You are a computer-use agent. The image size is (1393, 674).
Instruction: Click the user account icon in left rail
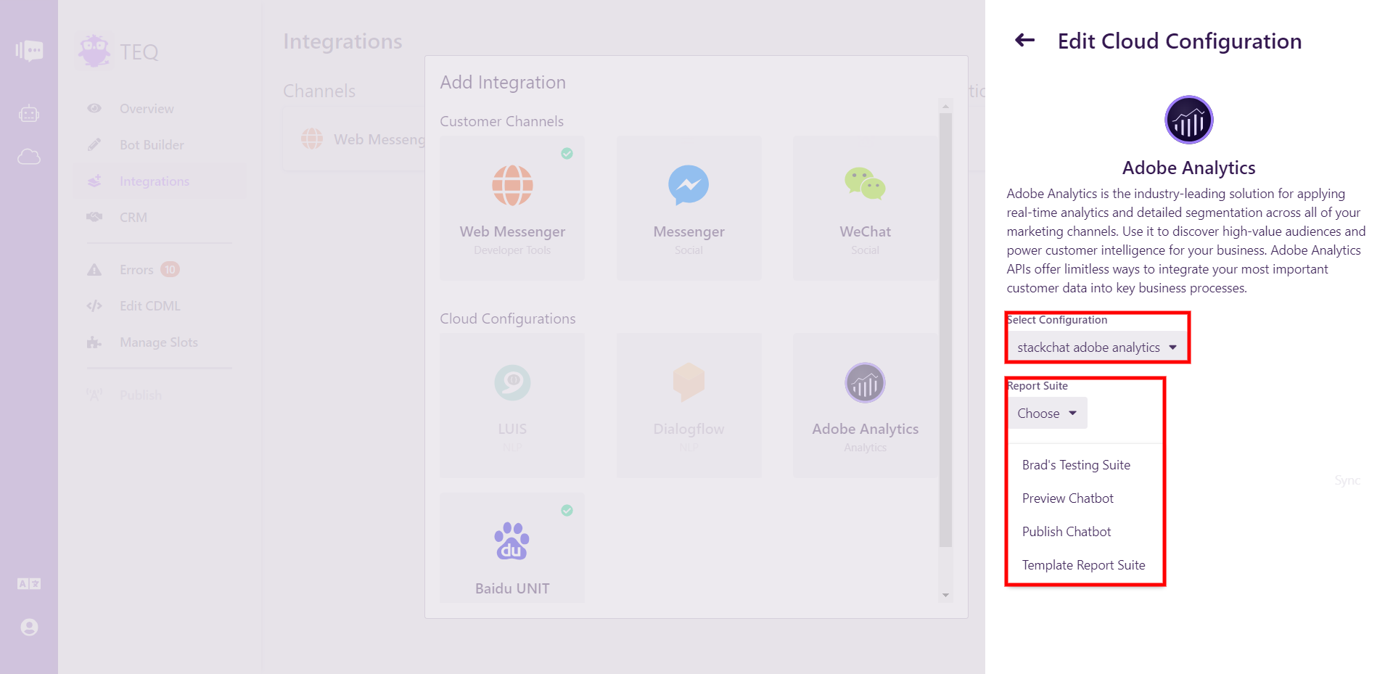[29, 627]
